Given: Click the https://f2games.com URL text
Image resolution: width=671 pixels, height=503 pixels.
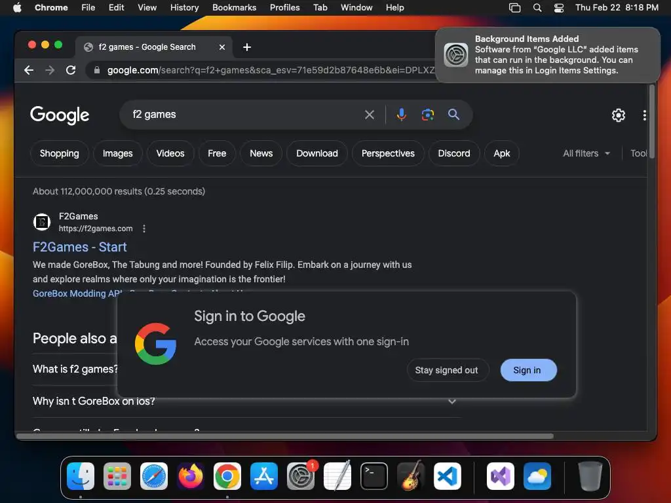Looking at the screenshot, I should [x=96, y=229].
